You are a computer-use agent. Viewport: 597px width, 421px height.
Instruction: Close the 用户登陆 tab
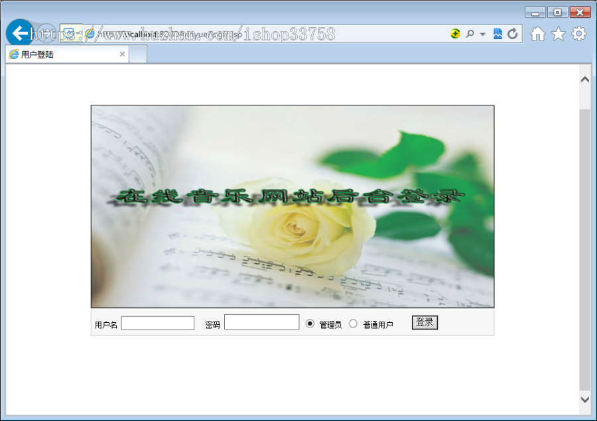[x=122, y=55]
